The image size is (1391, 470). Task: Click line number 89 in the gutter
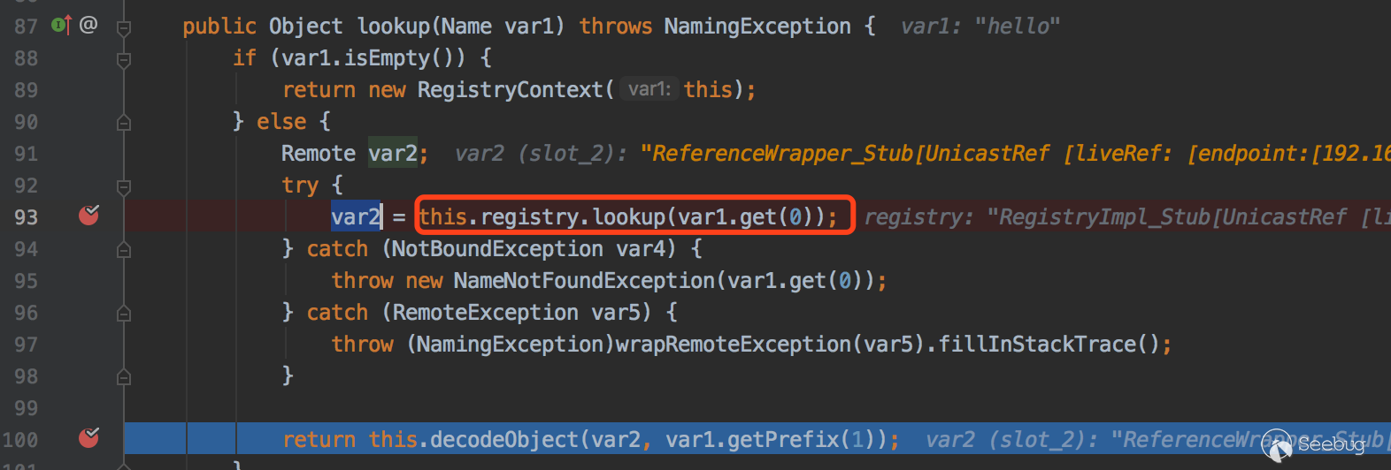(26, 90)
